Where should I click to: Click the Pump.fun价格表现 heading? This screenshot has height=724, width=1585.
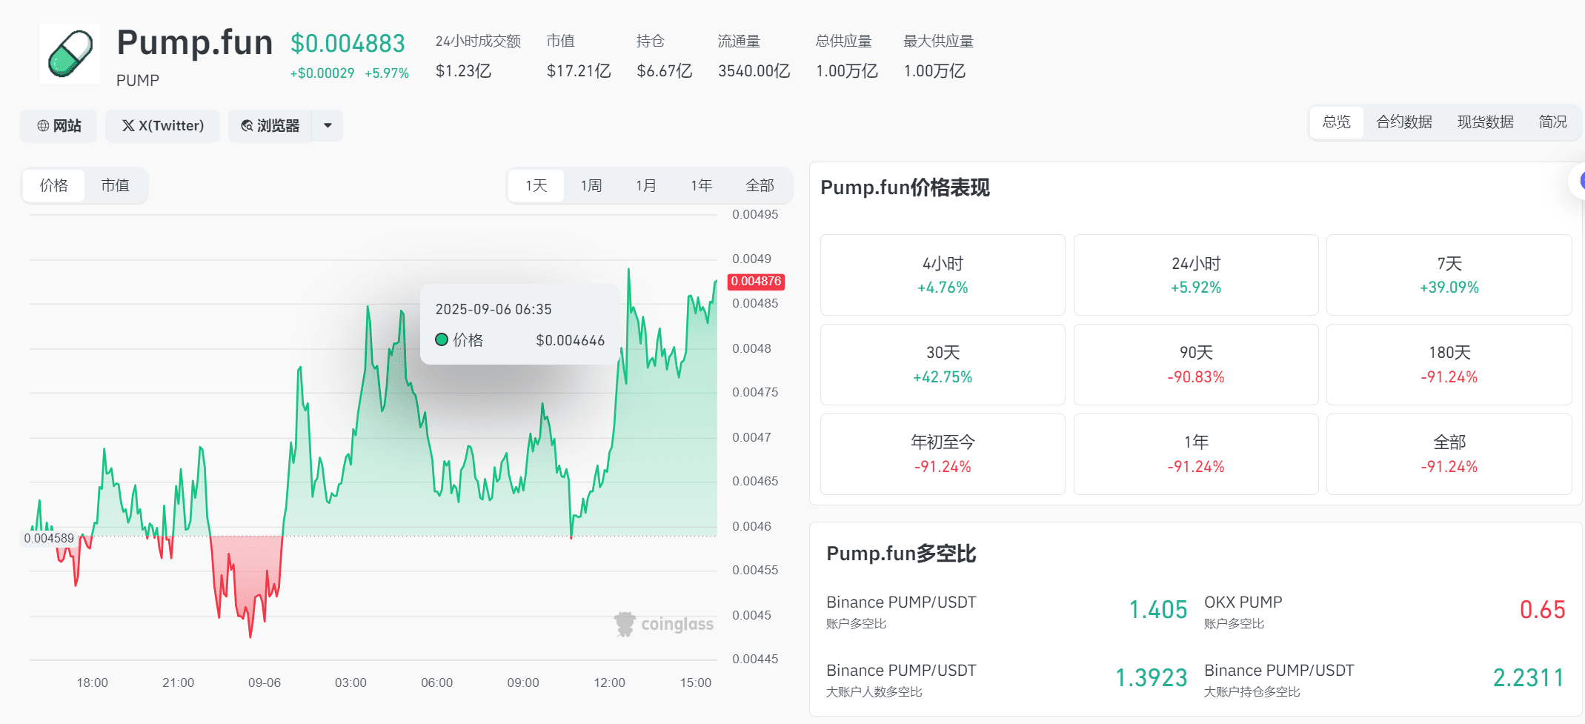tap(905, 187)
